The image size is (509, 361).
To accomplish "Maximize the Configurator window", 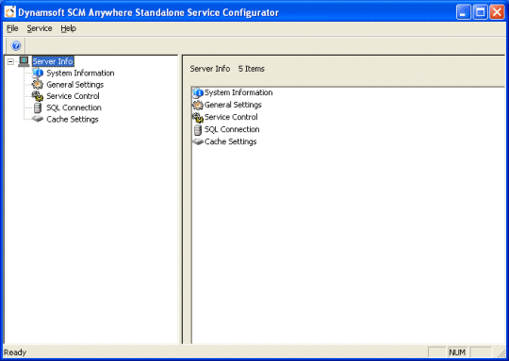I will tap(480, 12).
